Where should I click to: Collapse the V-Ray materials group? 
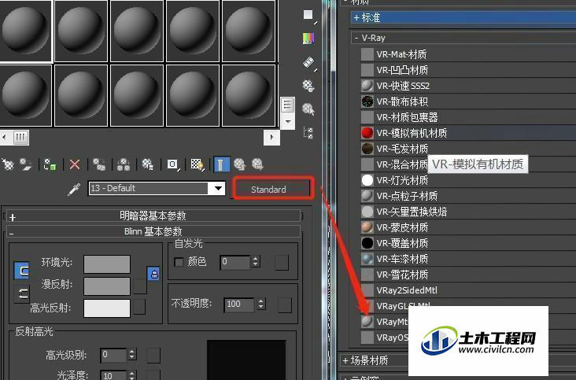point(463,38)
